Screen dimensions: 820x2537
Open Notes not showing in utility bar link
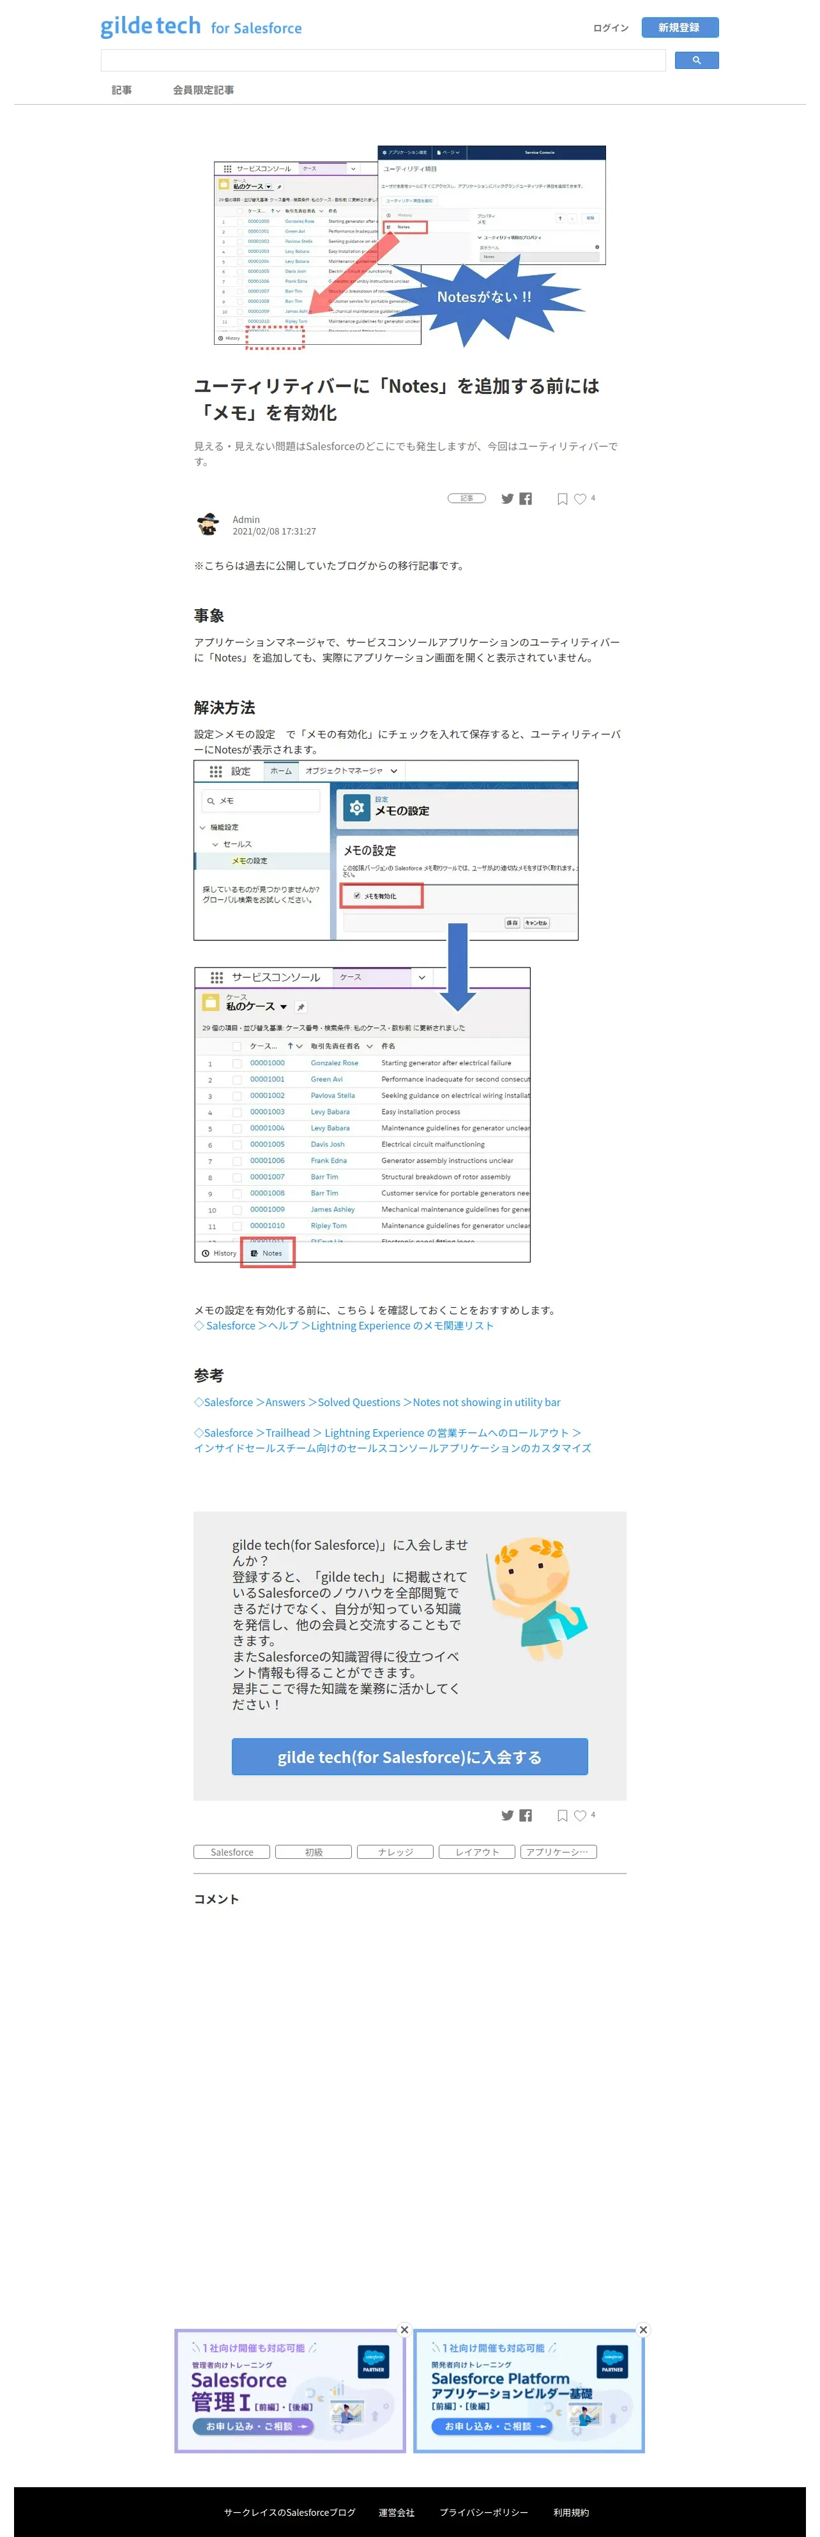tap(377, 1402)
